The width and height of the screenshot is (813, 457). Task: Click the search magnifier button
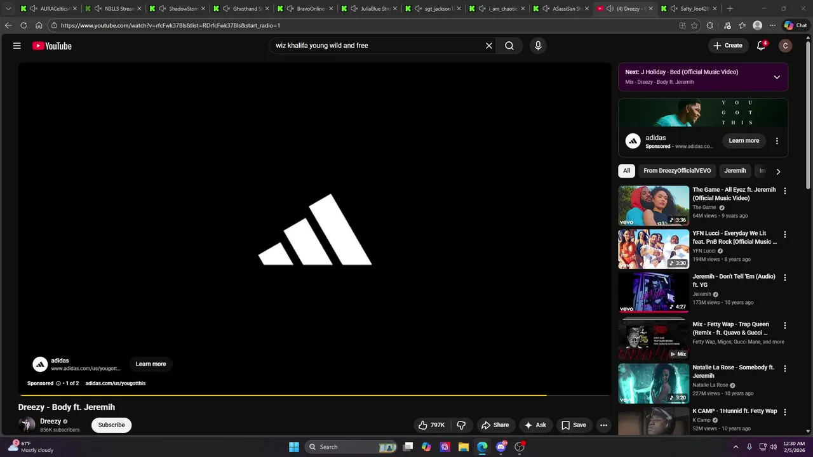pyautogui.click(x=509, y=46)
